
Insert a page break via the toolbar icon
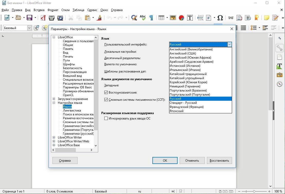coord(200,18)
